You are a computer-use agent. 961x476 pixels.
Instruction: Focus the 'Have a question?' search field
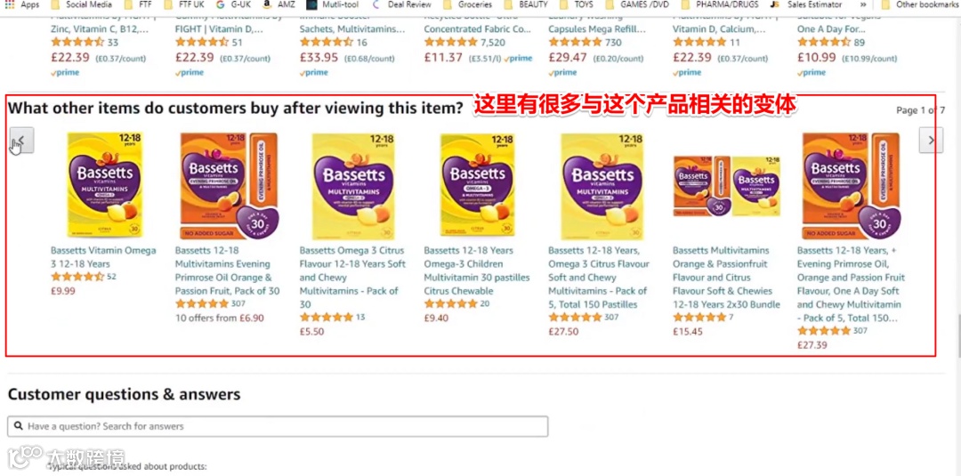(278, 426)
